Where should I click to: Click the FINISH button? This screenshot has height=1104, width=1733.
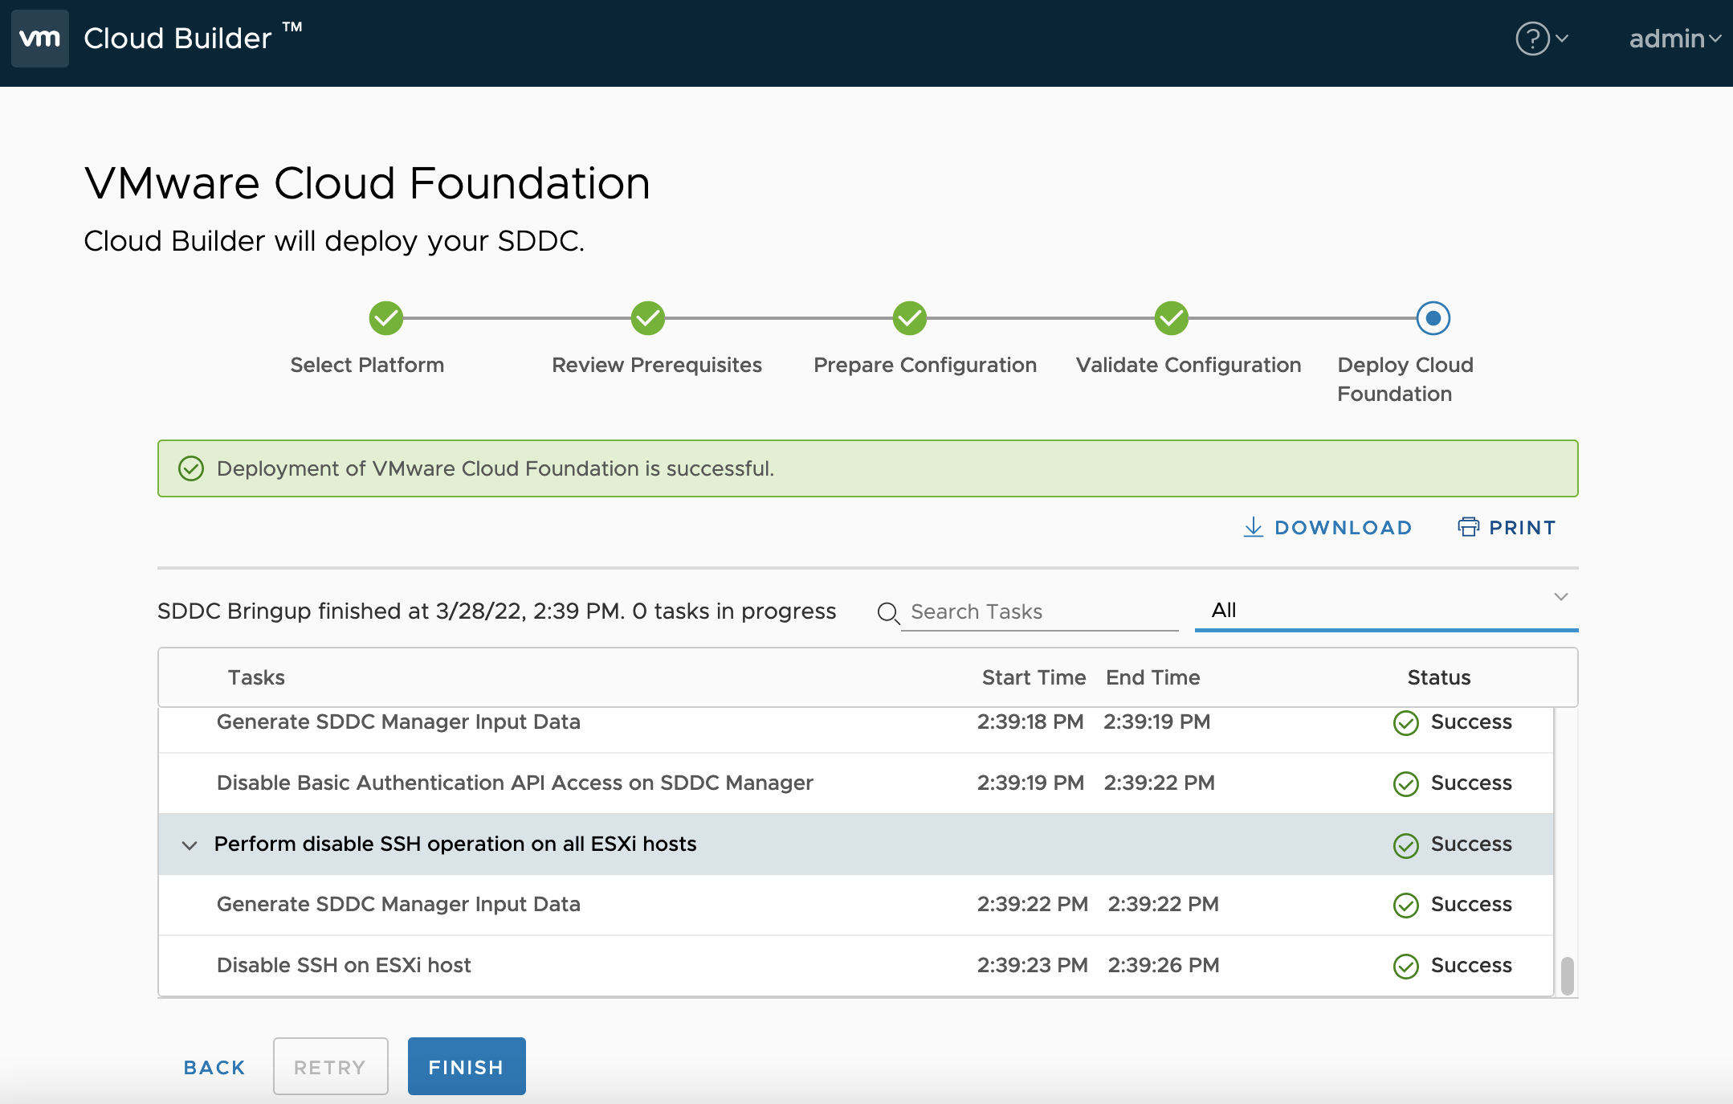[x=467, y=1066]
